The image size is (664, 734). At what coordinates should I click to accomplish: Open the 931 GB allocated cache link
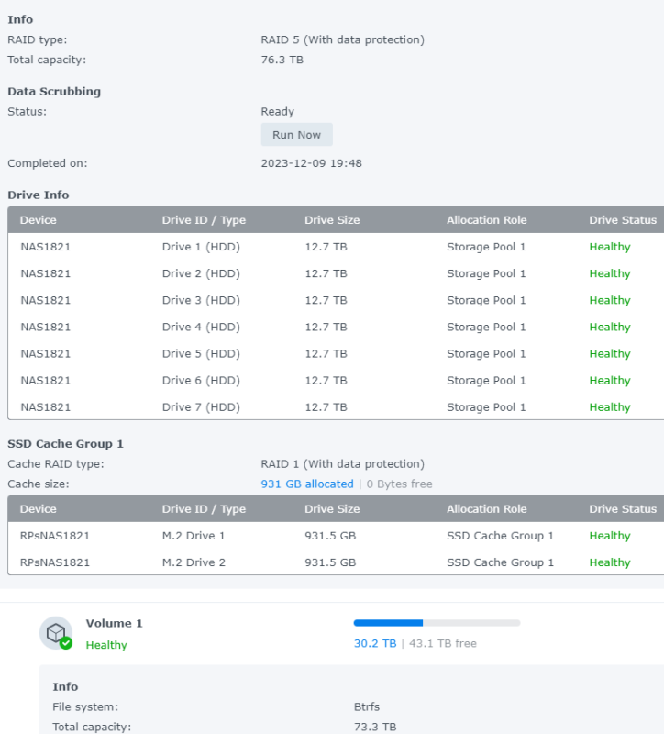point(307,484)
